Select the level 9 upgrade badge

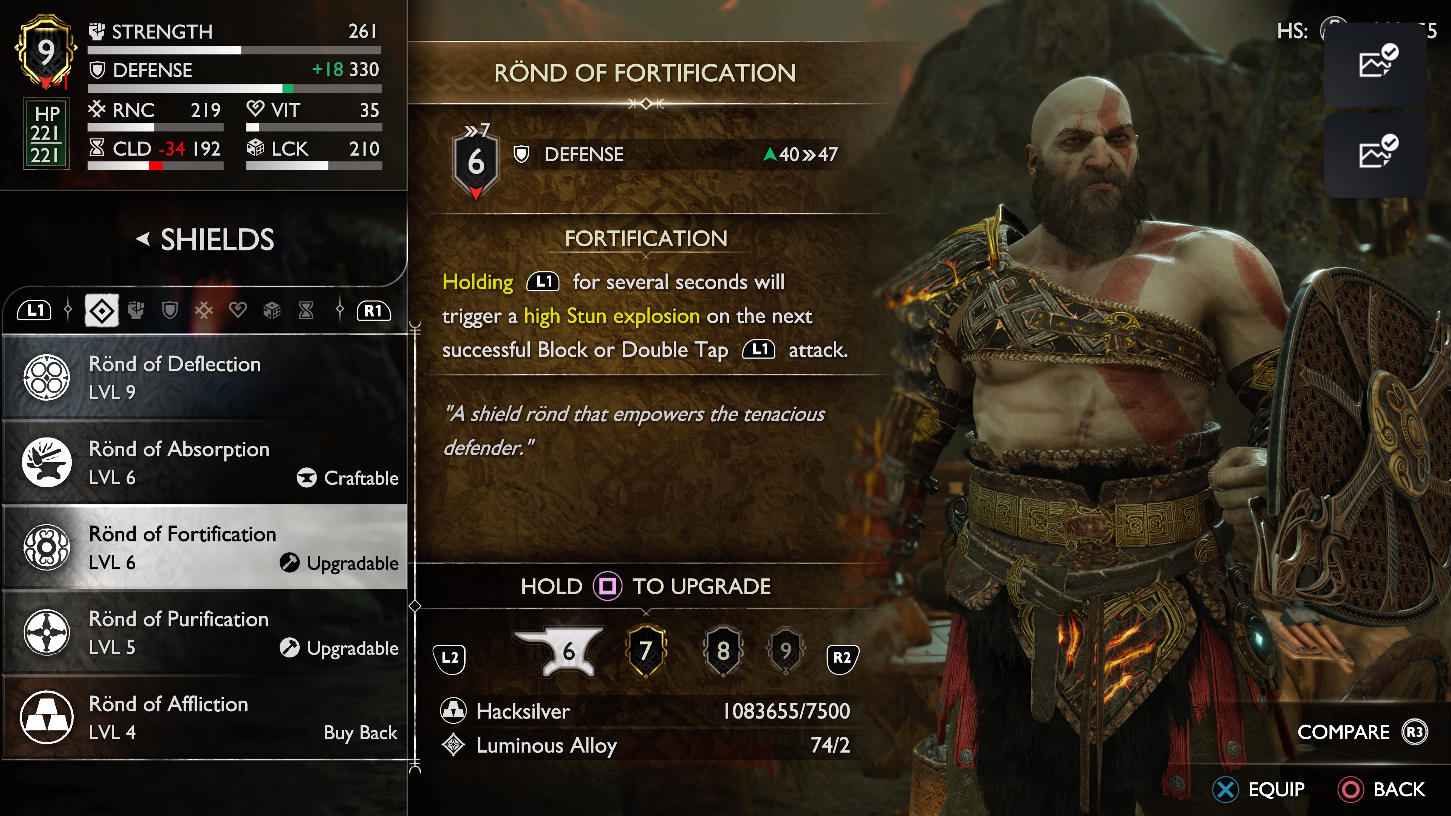coord(786,651)
